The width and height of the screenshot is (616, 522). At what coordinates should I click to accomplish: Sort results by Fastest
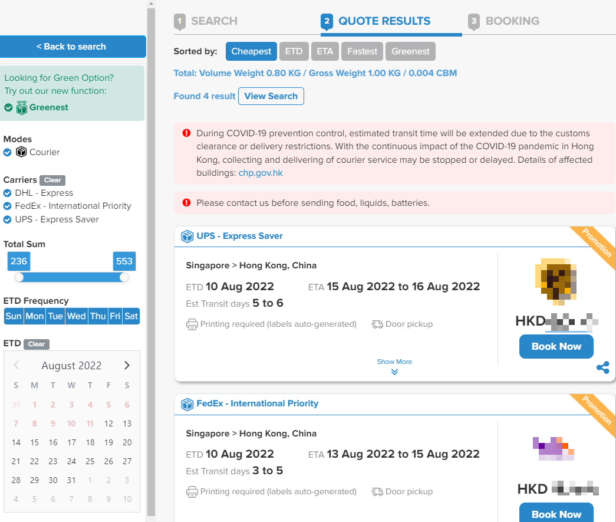pos(362,51)
